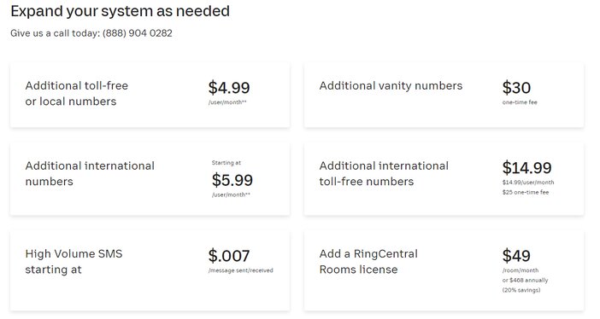
Task: Select the Additional international numbers card title
Action: 90,173
